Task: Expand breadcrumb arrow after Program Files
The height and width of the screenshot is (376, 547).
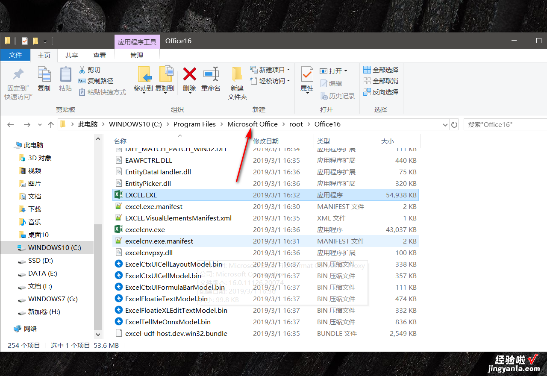Action: (x=222, y=124)
